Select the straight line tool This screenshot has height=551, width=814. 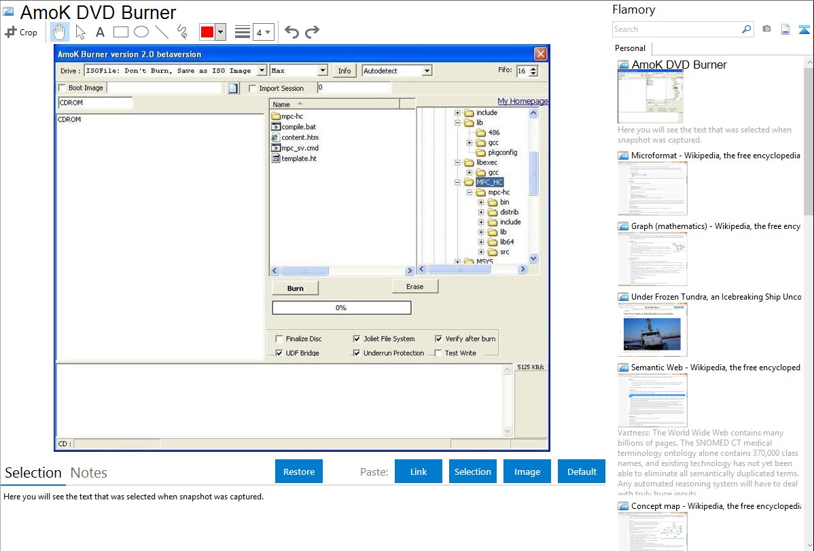click(162, 32)
